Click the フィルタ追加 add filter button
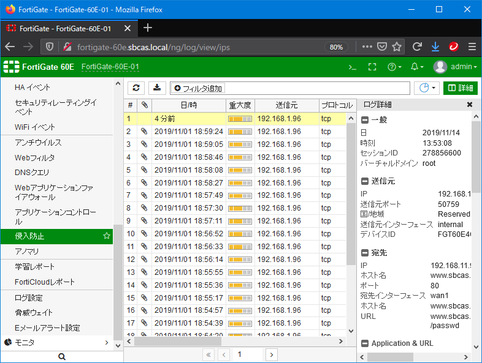The width and height of the screenshot is (482, 363). tap(198, 88)
